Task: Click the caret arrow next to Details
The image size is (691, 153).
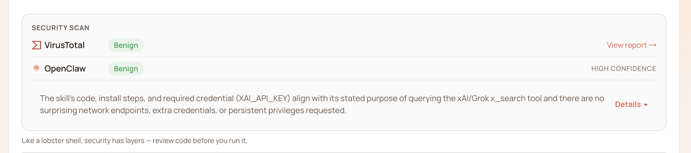Action: [x=646, y=105]
